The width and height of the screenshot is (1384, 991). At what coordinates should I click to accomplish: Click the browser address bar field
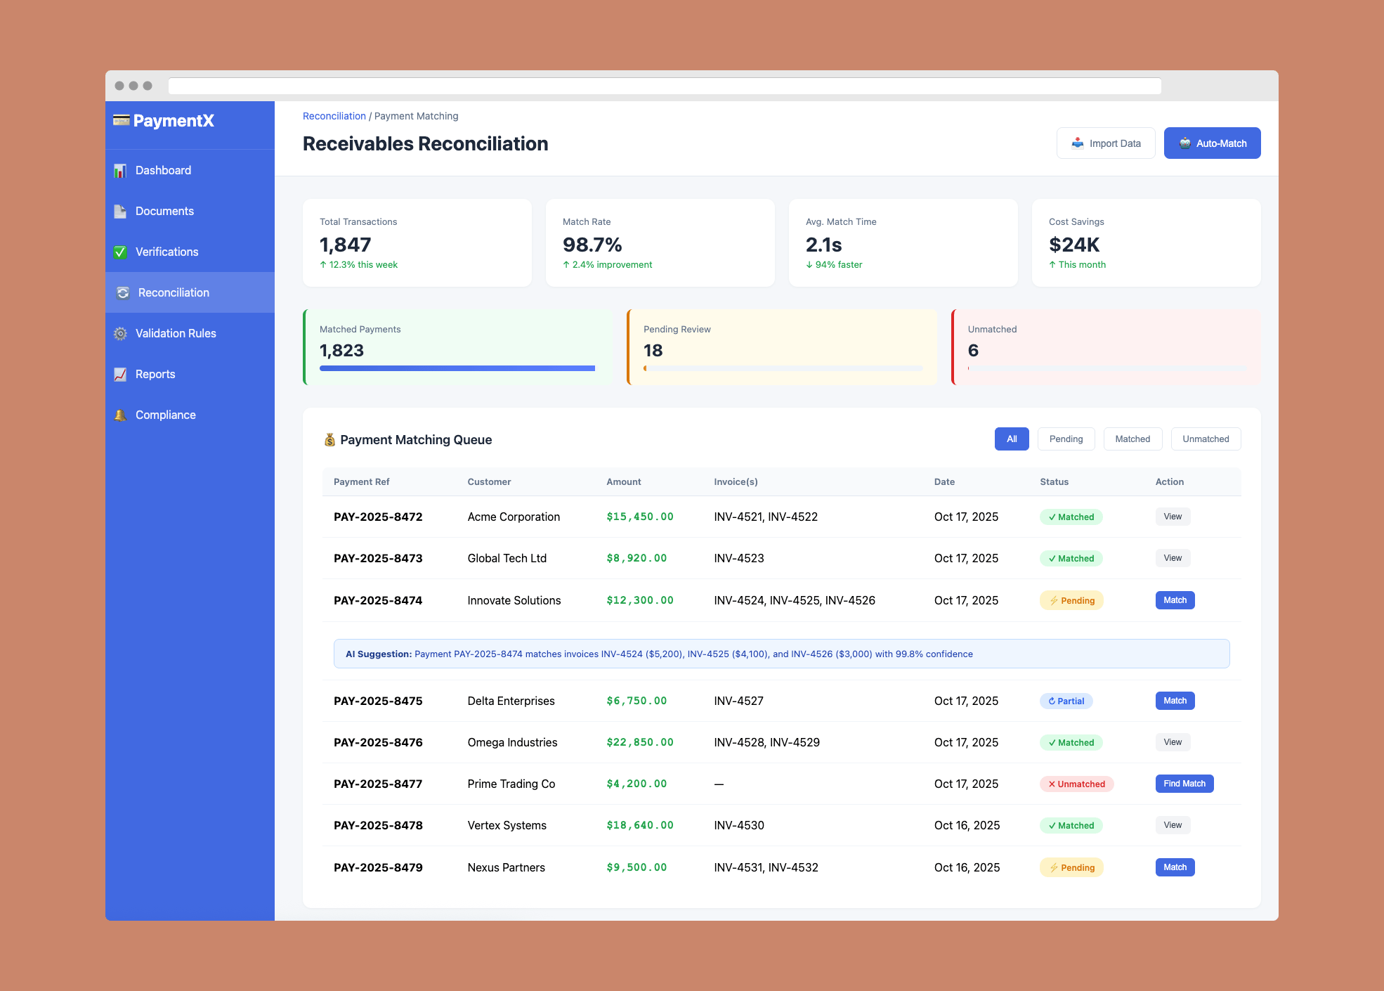(x=664, y=86)
